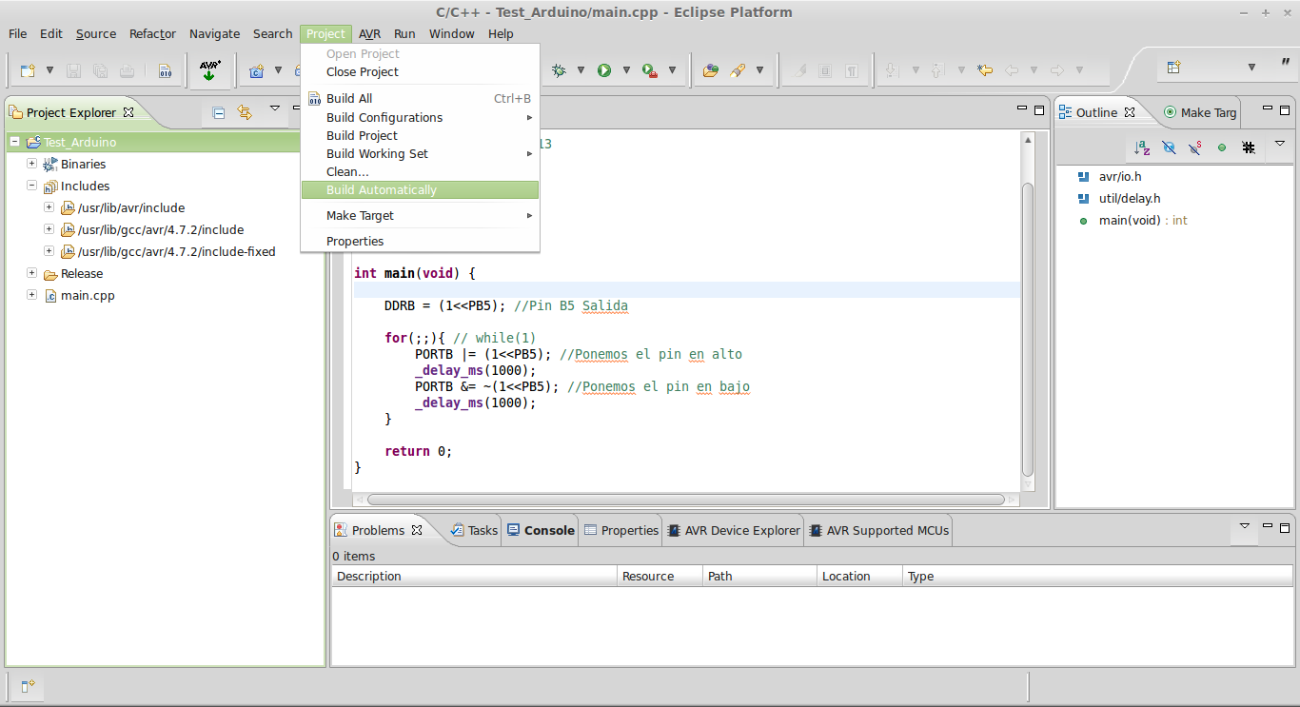Open the Build Configurations submenu

coord(420,118)
